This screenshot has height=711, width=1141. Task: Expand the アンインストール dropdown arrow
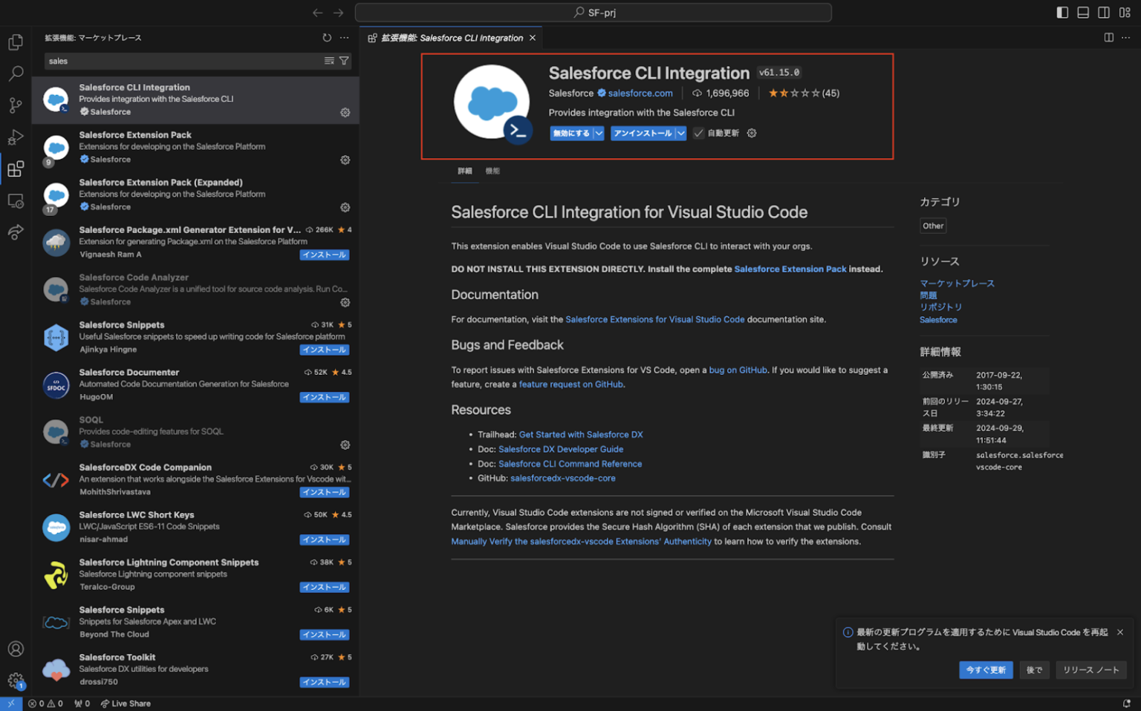tap(680, 133)
